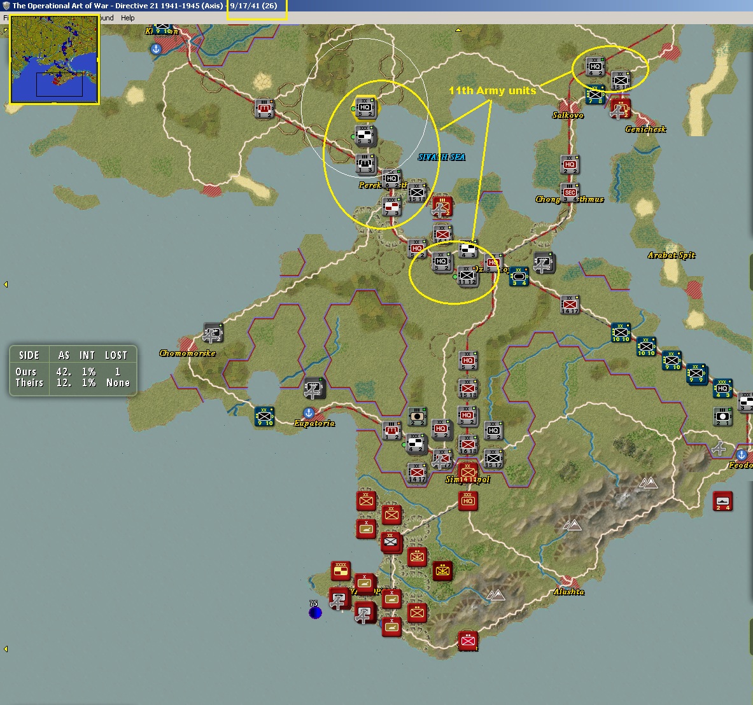Select the blue infantry unit west of Eupatoria
Viewport: 753px width, 705px height.
[264, 417]
